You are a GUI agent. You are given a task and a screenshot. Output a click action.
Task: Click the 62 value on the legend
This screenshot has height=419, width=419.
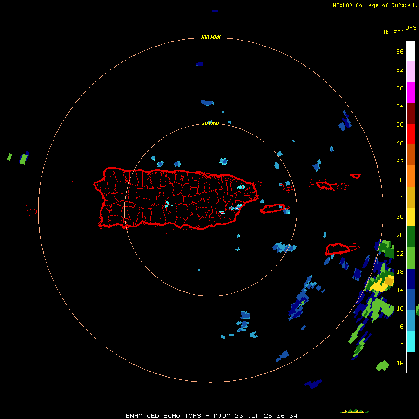click(400, 70)
